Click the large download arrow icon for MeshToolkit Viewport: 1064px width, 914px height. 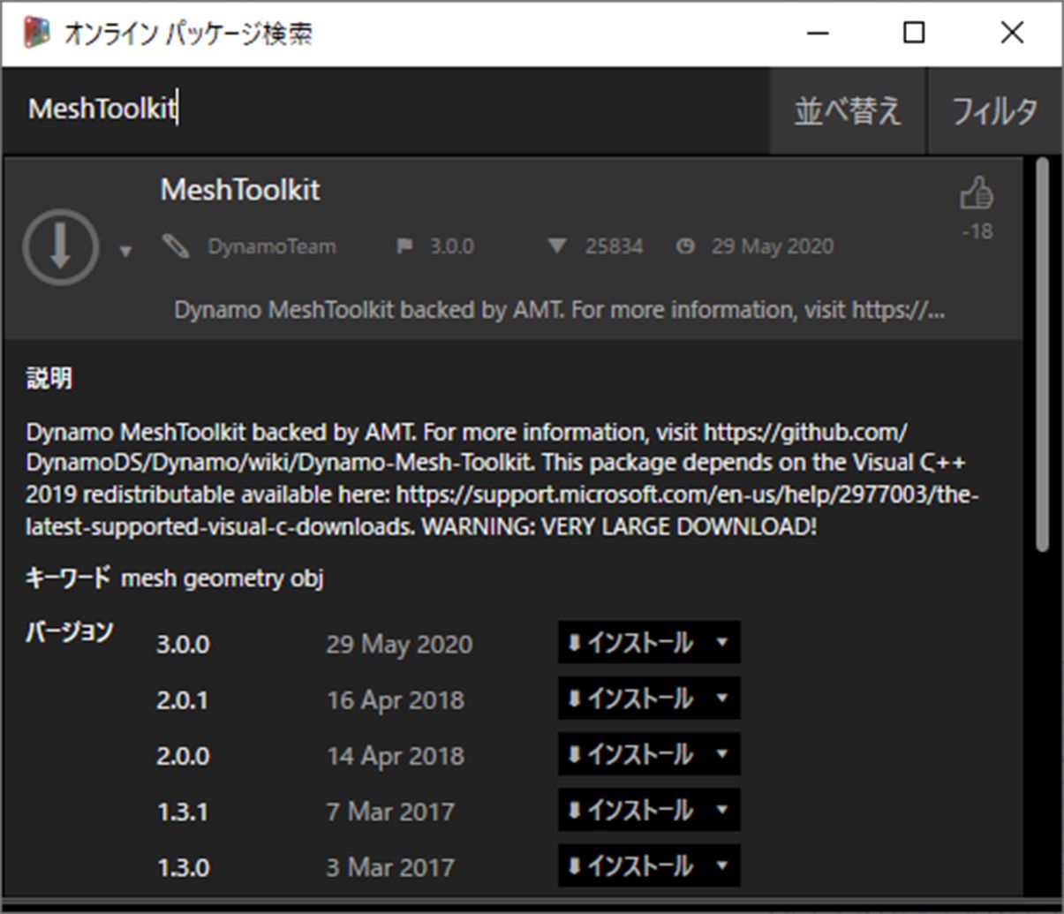[60, 247]
